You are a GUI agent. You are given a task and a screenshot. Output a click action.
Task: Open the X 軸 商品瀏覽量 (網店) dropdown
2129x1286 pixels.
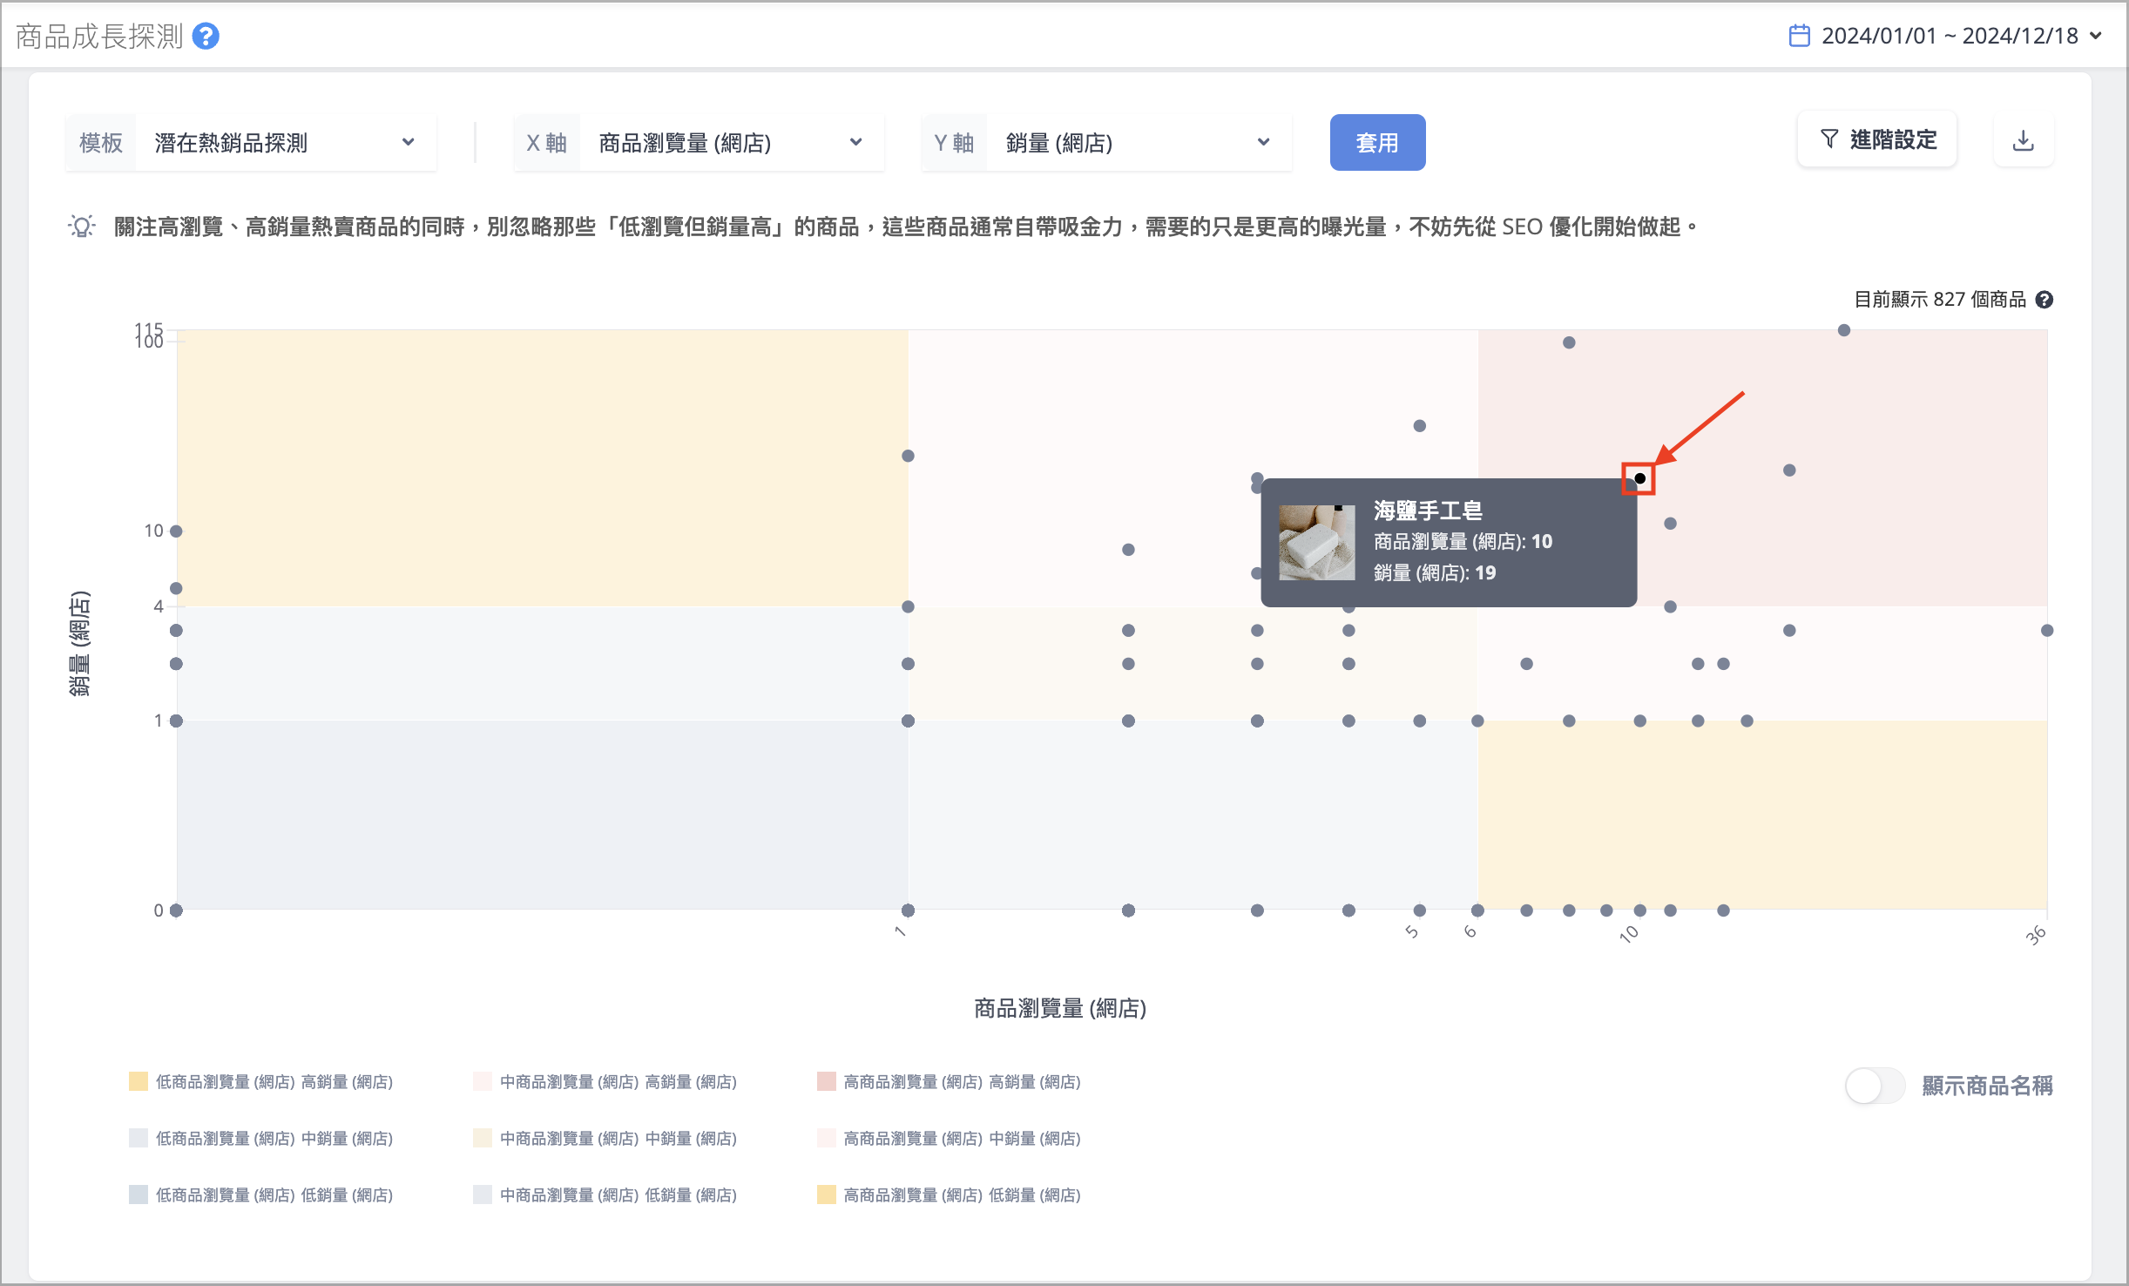(x=699, y=143)
